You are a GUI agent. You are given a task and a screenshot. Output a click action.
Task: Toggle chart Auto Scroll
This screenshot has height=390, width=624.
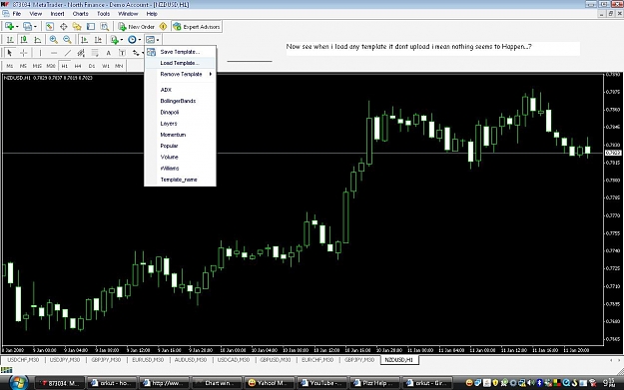[84, 39]
